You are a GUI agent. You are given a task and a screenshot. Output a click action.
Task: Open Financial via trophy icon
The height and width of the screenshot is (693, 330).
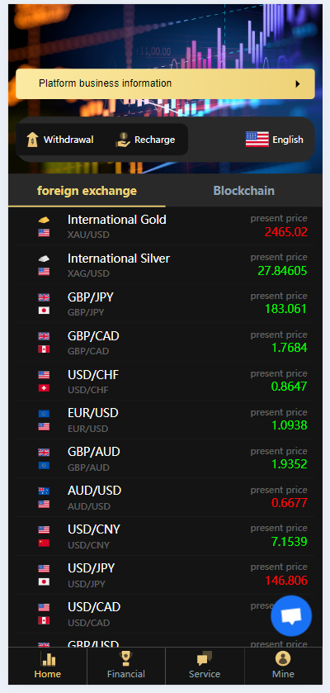[125, 658]
